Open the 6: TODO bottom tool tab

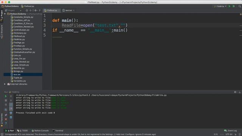tap(23, 131)
